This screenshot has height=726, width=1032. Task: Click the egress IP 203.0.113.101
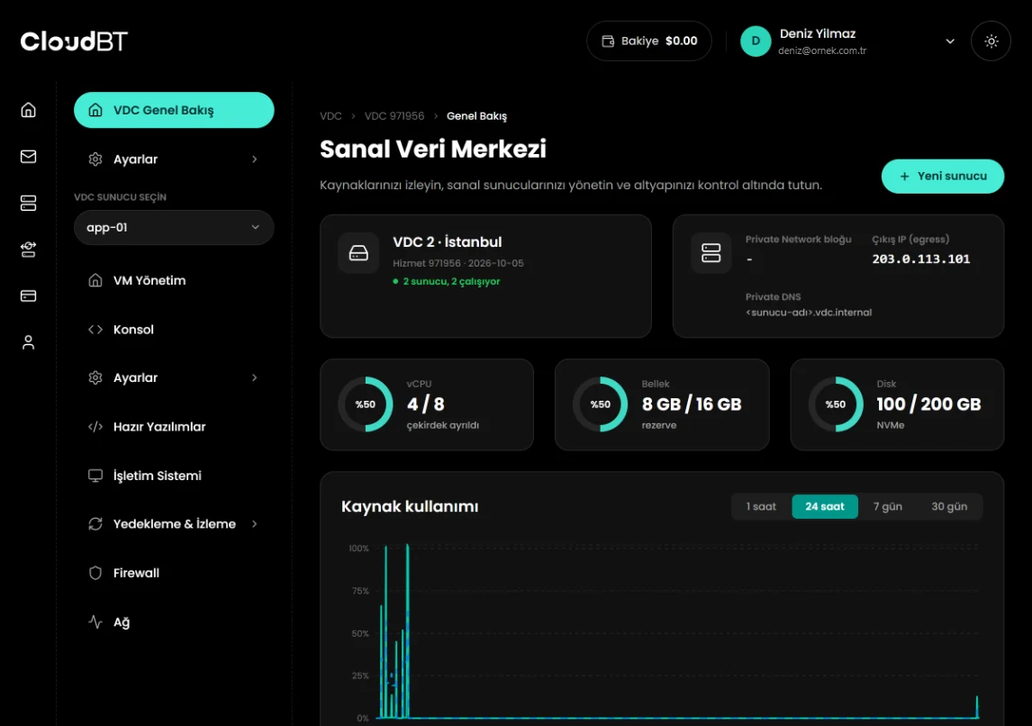920,259
